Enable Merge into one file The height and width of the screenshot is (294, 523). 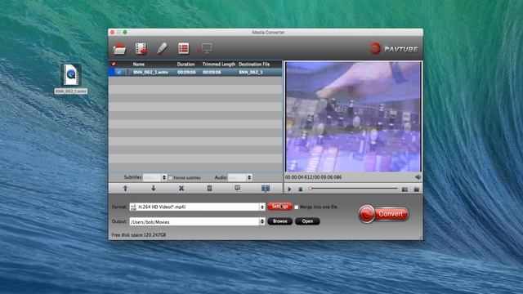click(297, 207)
